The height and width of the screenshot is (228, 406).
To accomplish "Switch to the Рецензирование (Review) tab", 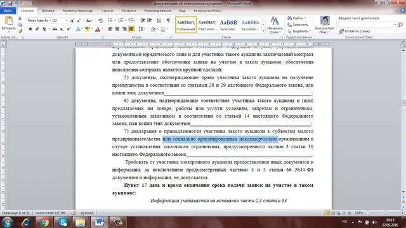I will click(157, 11).
